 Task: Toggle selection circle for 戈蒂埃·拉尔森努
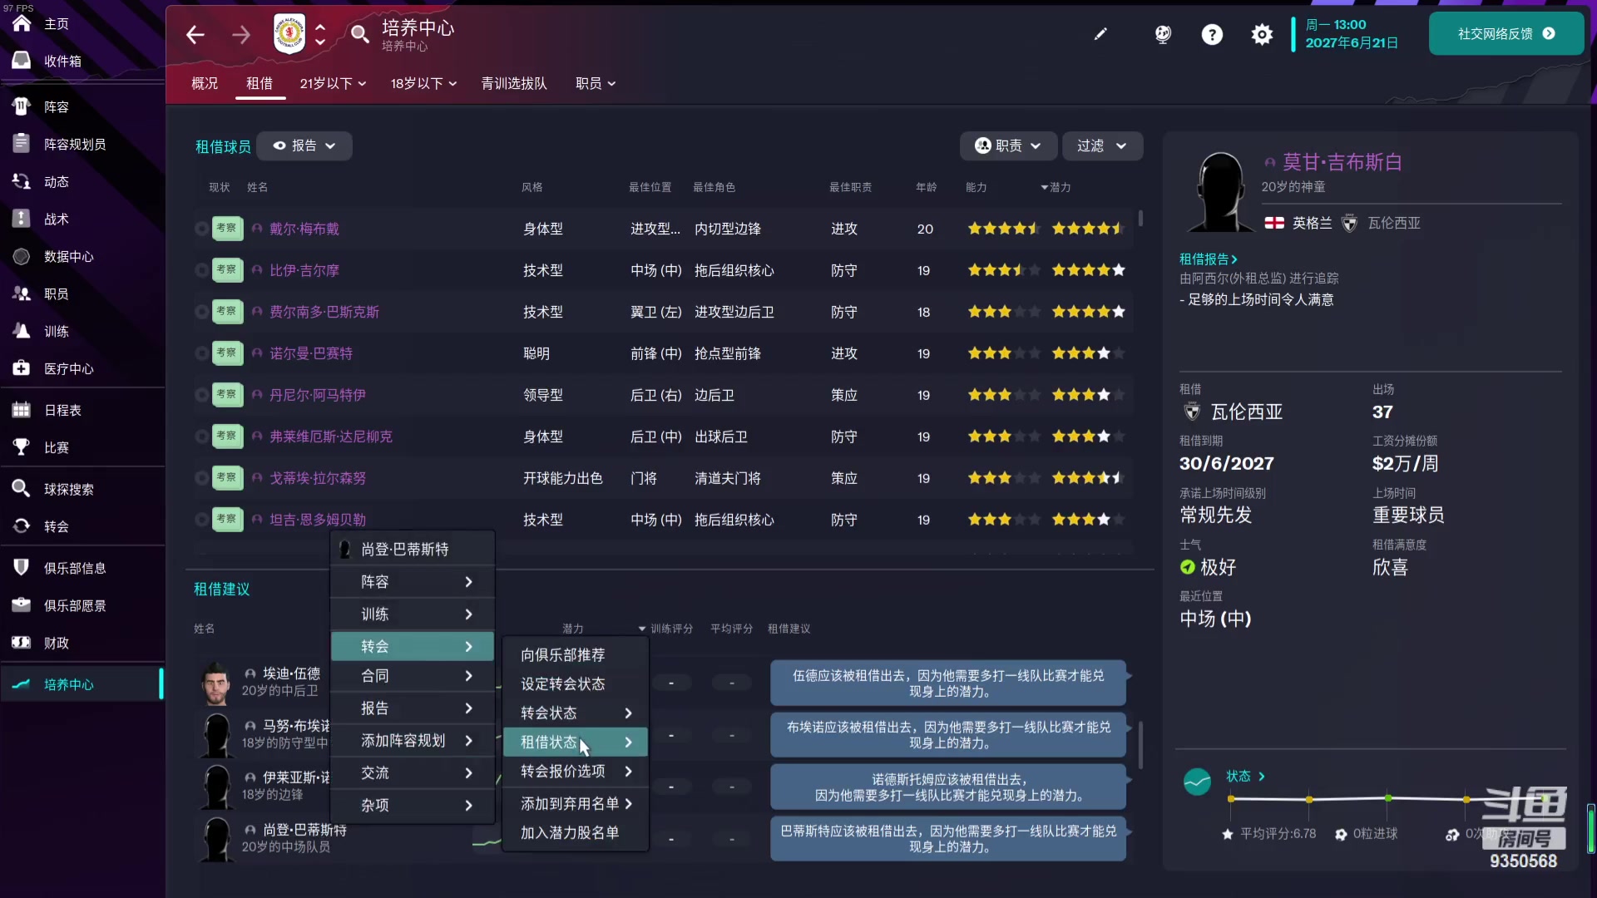point(201,478)
